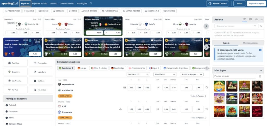Open the Full Time mini game thumbnail
Viewport: 267px width, 126px height.
click(232, 99)
